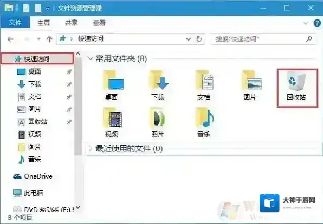
Task: Click the pin icon beside 桌面
Action: point(69,71)
